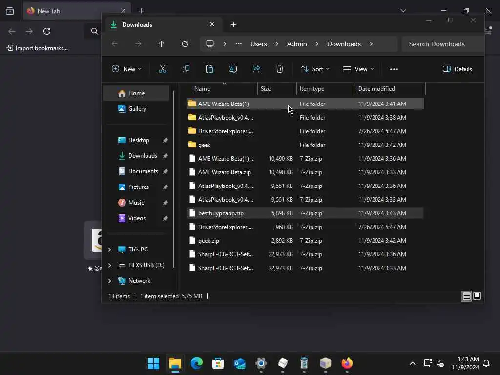The width and height of the screenshot is (500, 375).
Task: Reload the Firefox page
Action: (47, 31)
